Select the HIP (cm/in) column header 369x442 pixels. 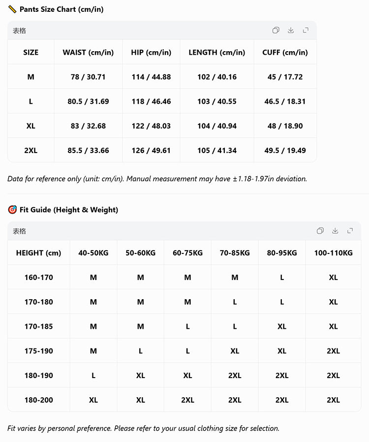pos(151,53)
